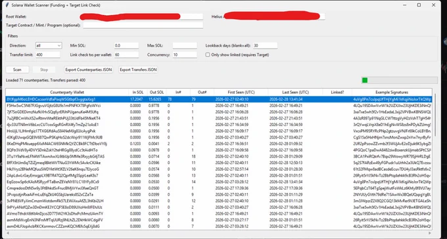Select wallet row starting '43KgEUwqx'

coord(219,137)
